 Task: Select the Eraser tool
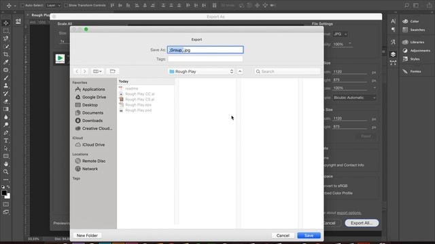pyautogui.click(x=6, y=101)
